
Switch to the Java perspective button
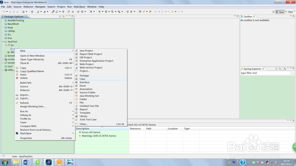280,12
